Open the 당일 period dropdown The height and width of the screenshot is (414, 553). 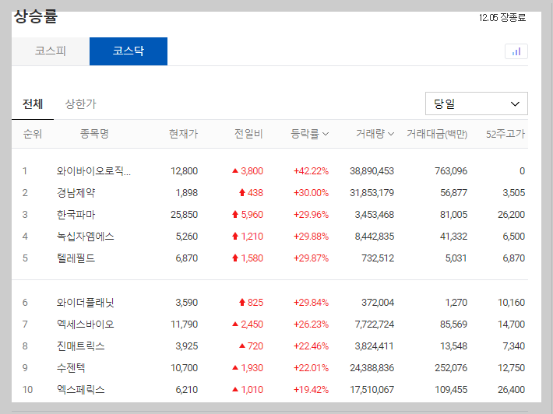[x=477, y=103]
